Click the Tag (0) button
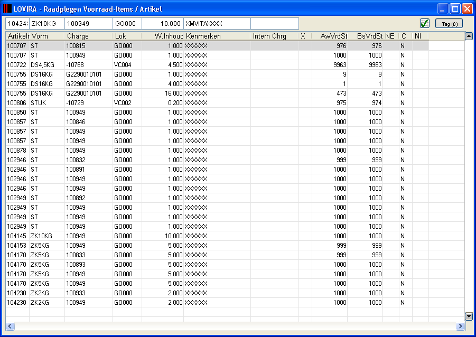476x337 pixels. (x=449, y=24)
